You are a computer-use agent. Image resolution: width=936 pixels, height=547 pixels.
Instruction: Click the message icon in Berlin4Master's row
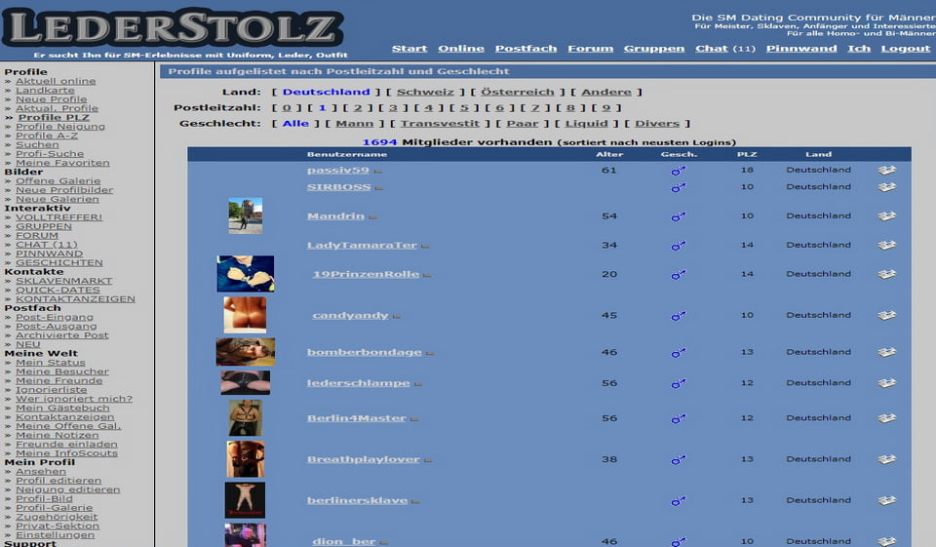pos(886,418)
